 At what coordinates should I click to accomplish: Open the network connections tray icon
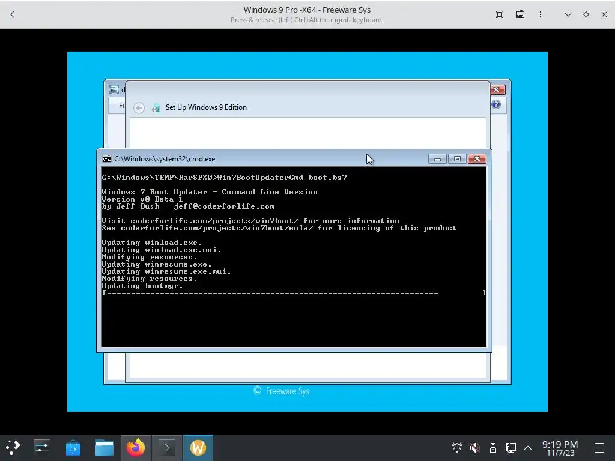click(x=510, y=448)
